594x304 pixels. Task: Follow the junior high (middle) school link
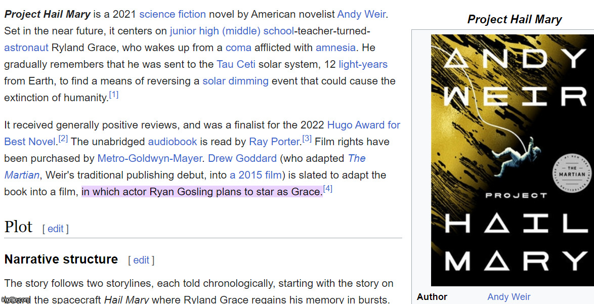click(232, 31)
